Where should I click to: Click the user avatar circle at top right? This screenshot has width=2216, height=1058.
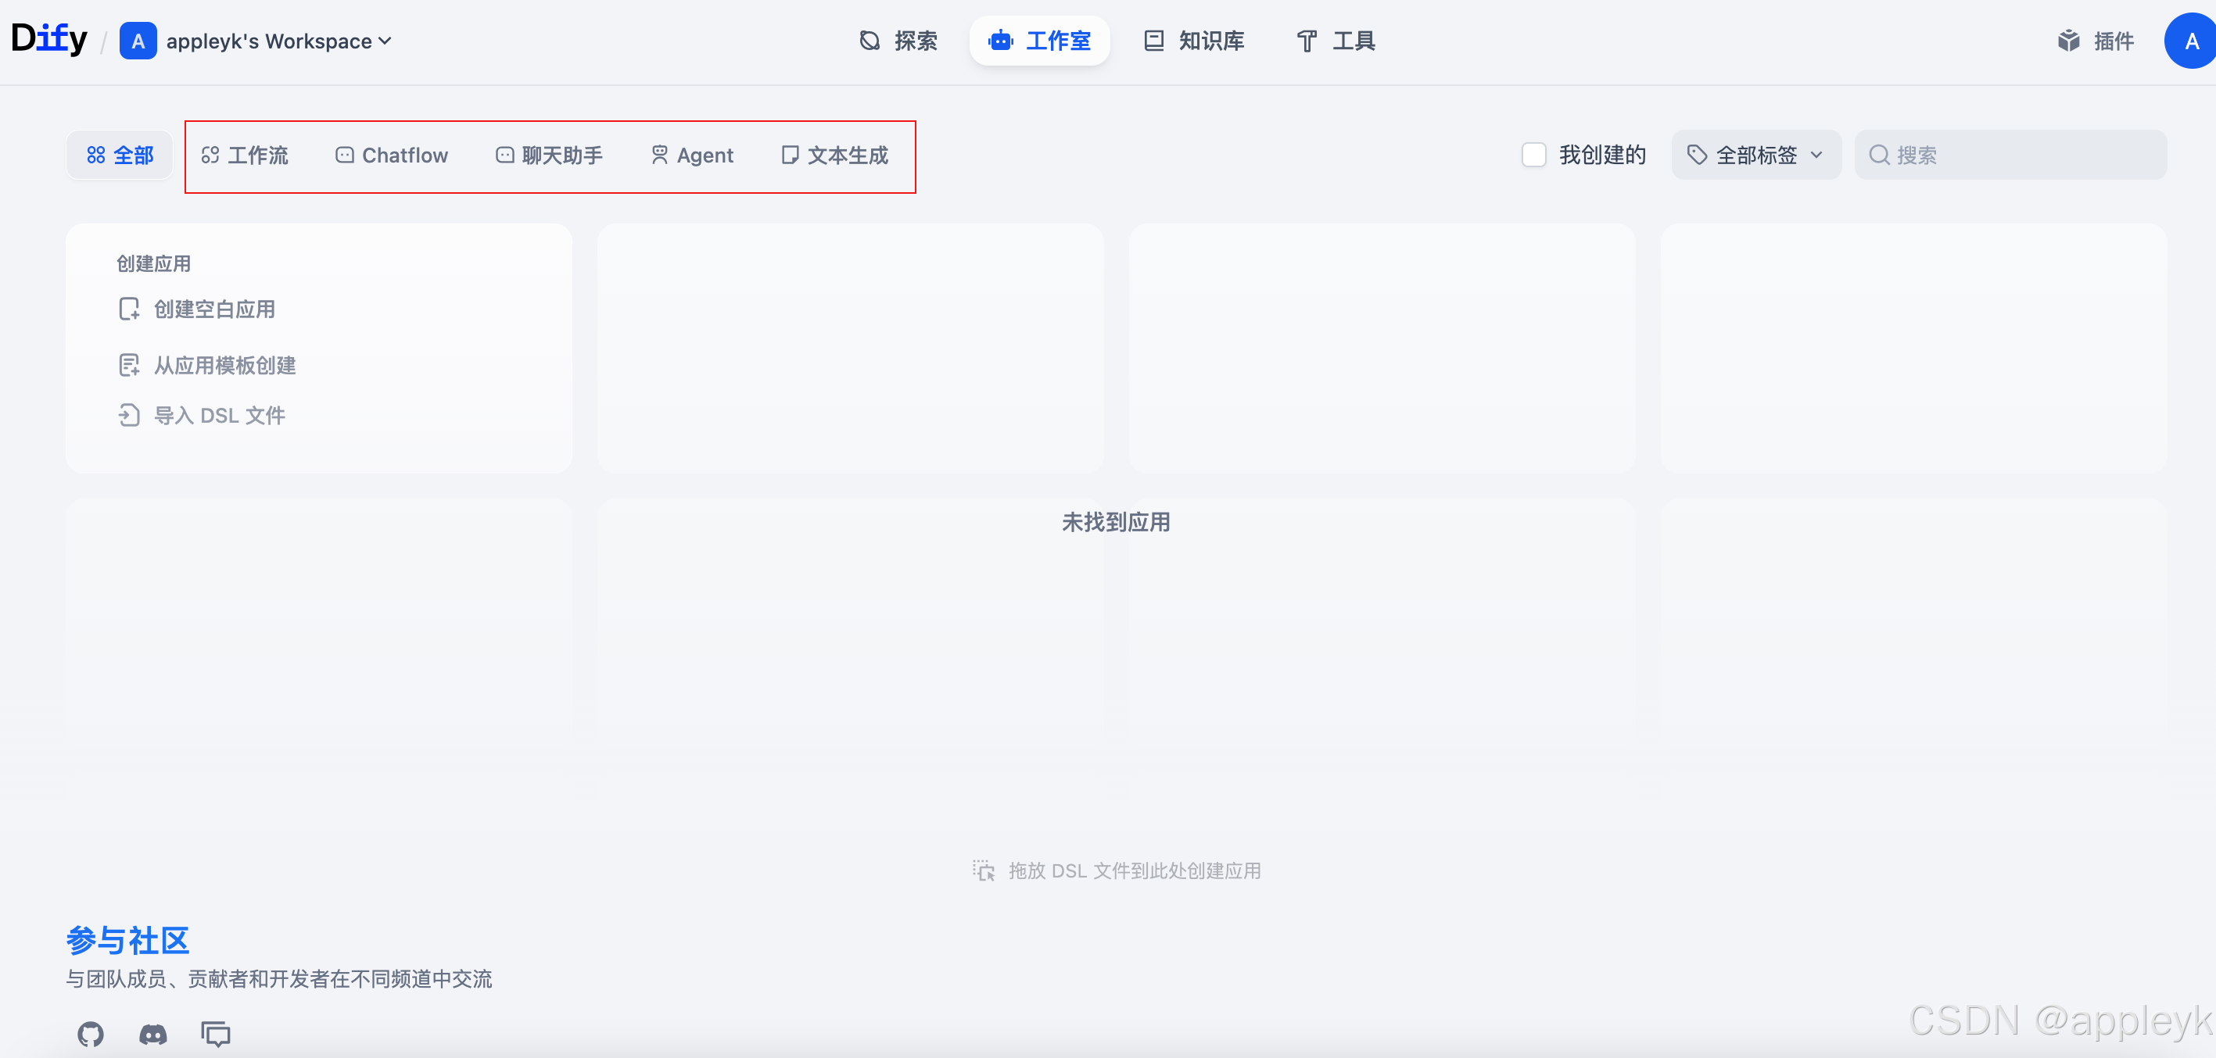click(x=2190, y=41)
